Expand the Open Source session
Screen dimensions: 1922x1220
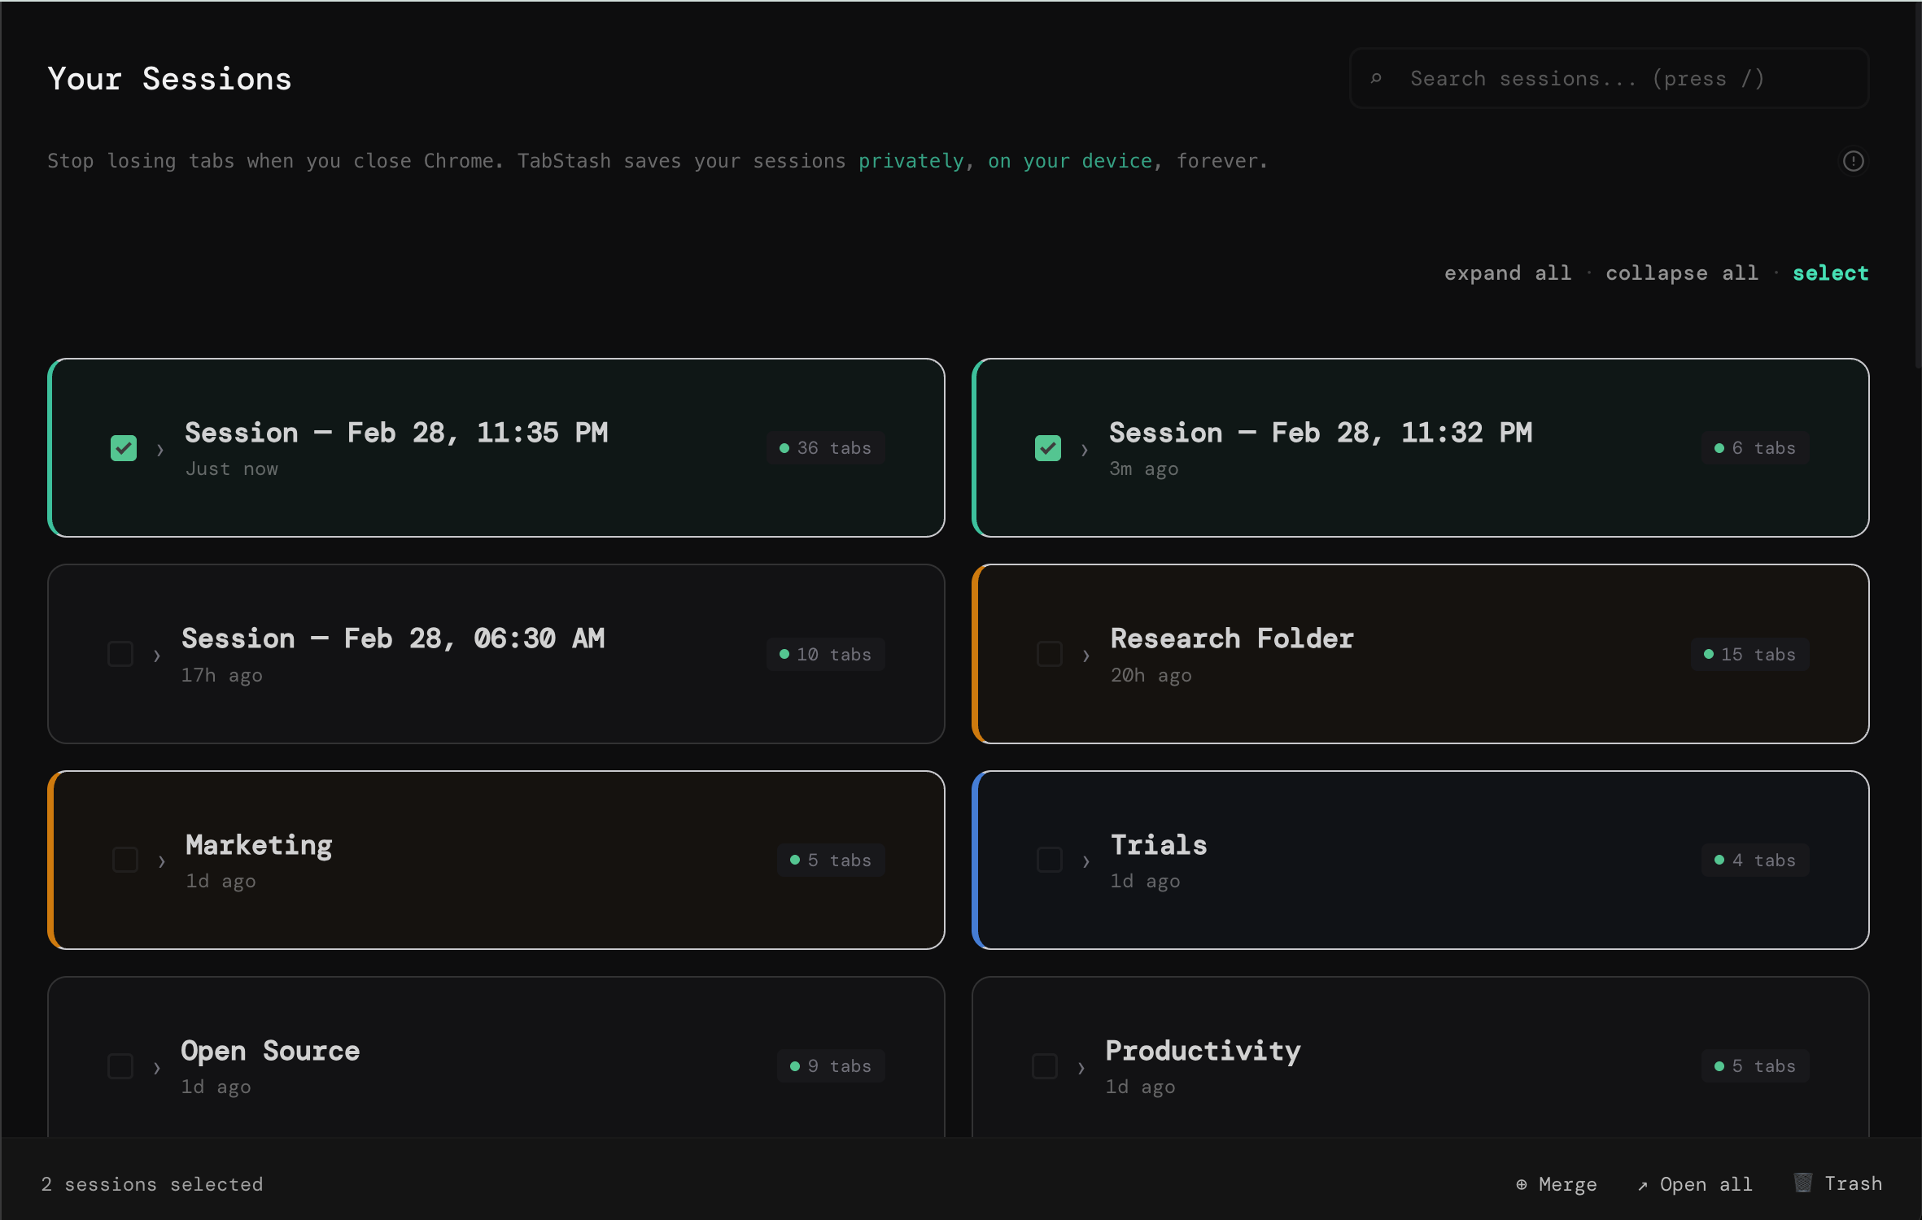click(157, 1066)
